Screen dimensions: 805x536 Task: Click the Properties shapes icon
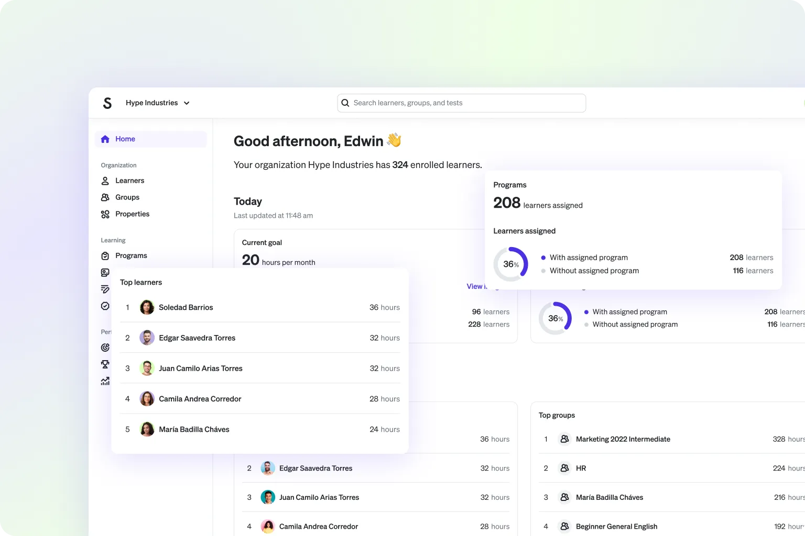click(x=105, y=214)
